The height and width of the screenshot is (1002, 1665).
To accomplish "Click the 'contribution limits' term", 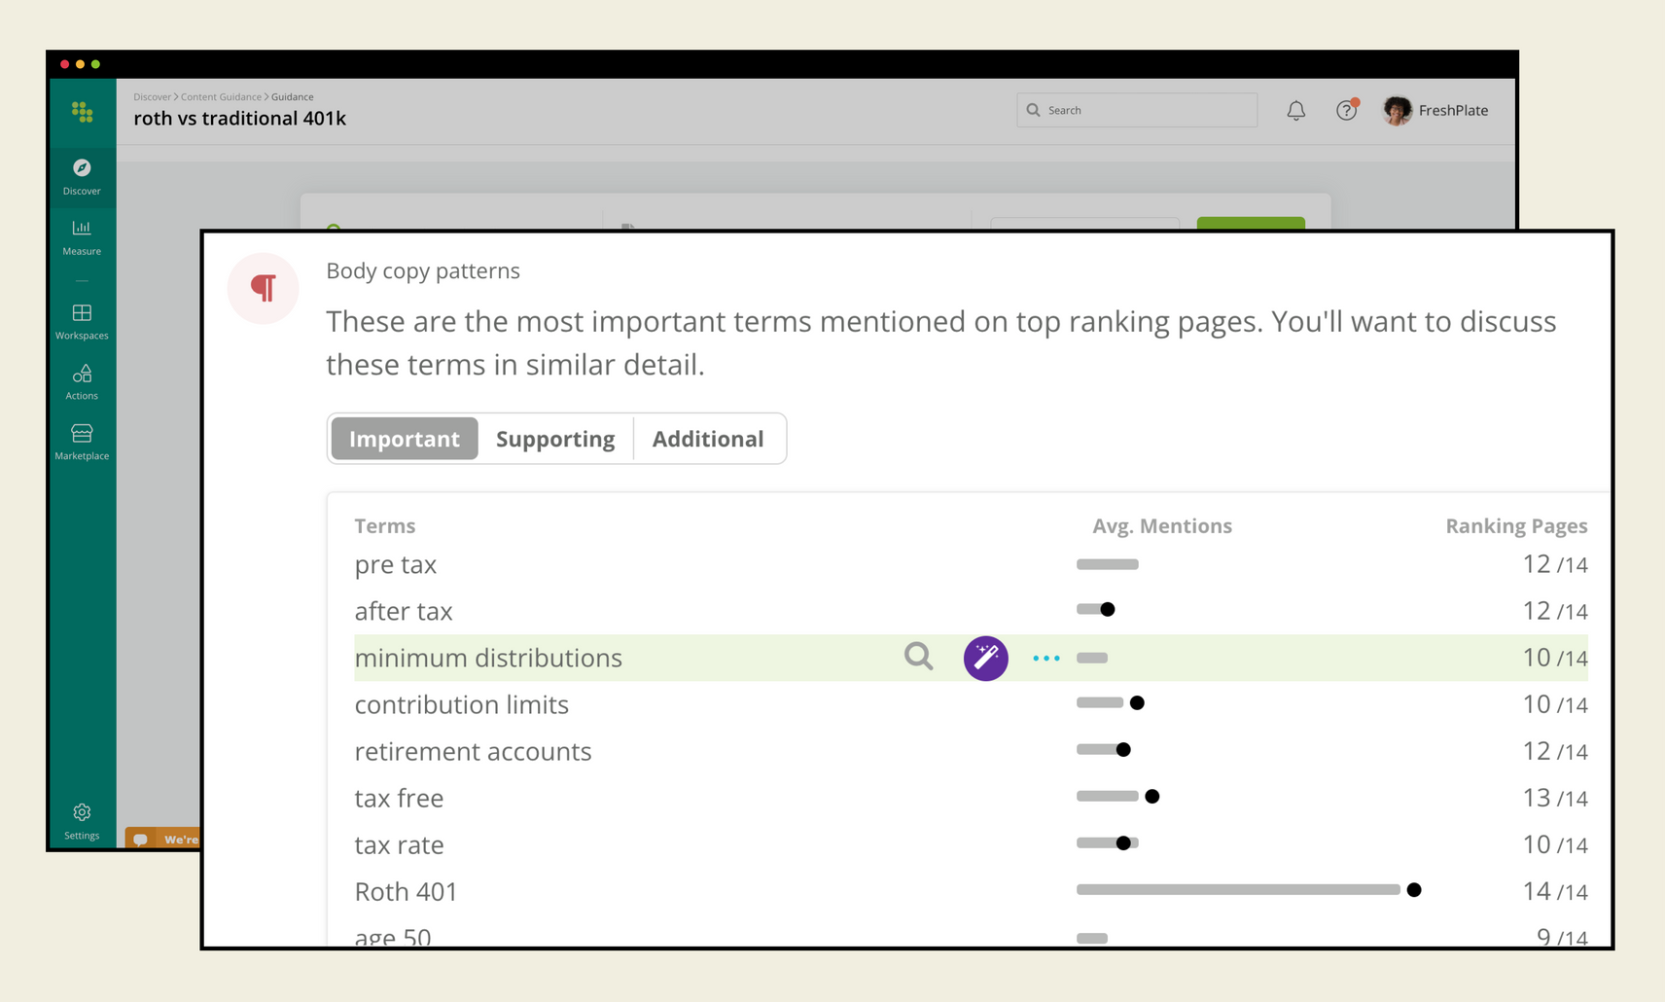I will 461,704.
